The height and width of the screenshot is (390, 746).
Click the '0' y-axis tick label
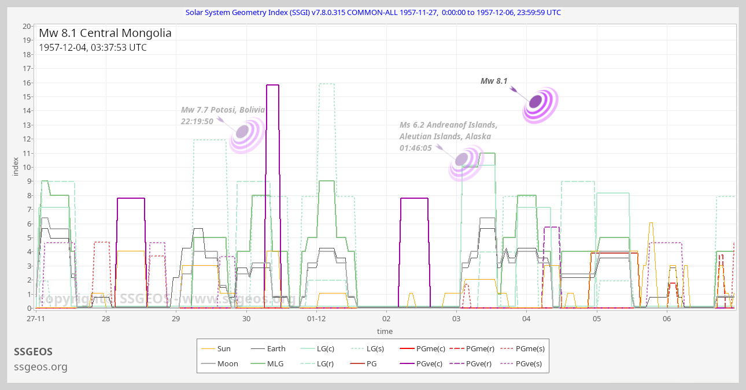29,308
